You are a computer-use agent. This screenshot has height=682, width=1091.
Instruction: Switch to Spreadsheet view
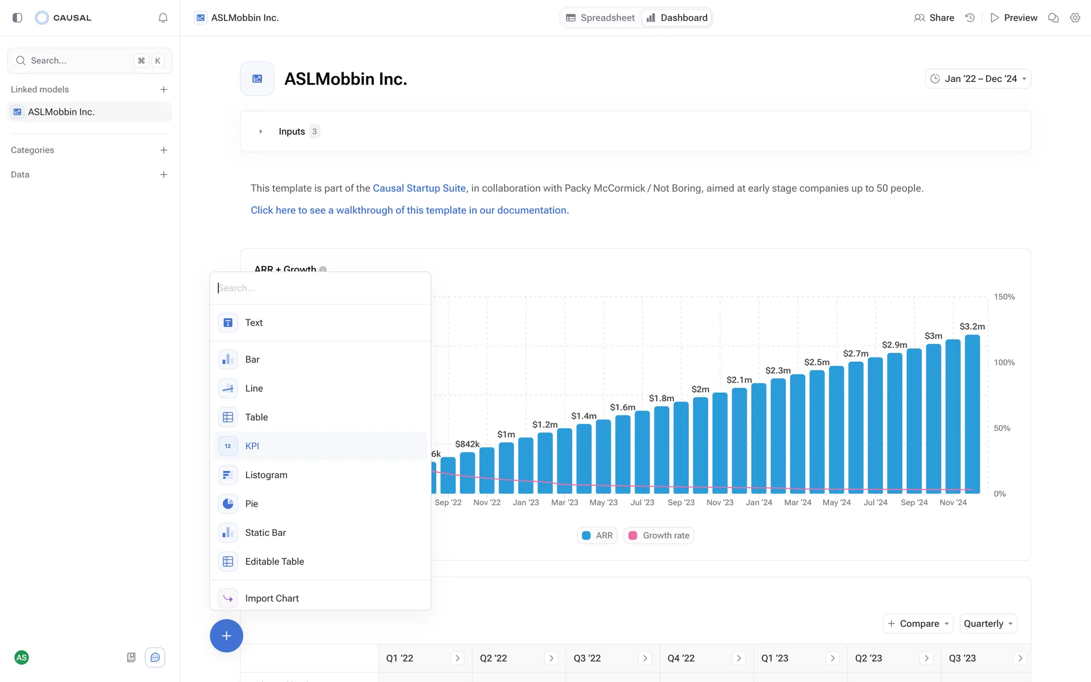click(x=601, y=18)
